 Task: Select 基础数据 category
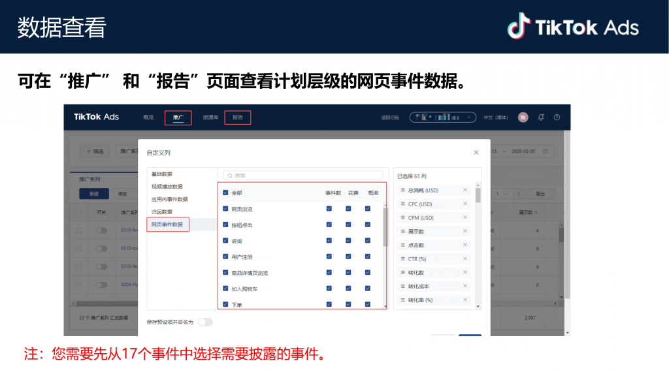point(162,174)
